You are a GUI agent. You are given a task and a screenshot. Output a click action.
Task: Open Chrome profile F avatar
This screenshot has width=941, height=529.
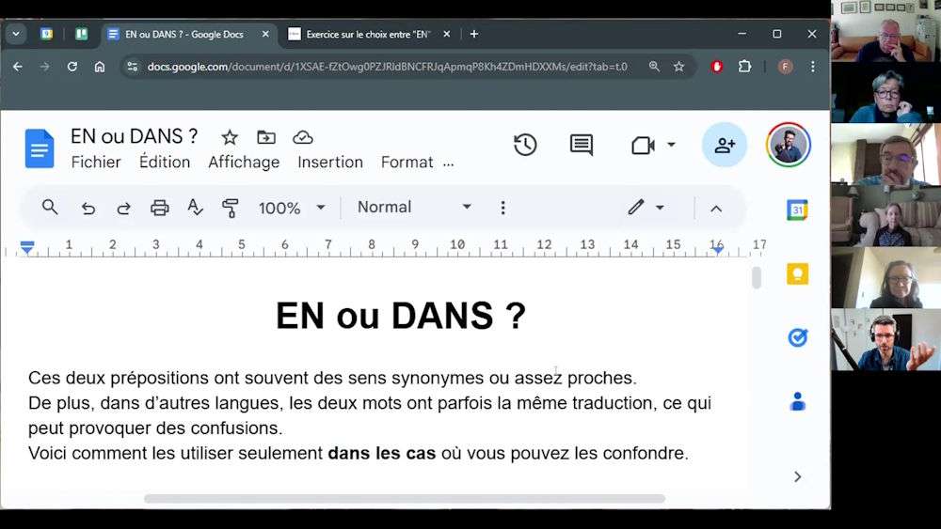(x=785, y=67)
